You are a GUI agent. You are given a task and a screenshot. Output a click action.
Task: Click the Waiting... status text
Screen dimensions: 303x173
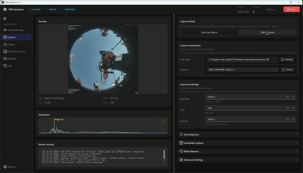click(271, 9)
